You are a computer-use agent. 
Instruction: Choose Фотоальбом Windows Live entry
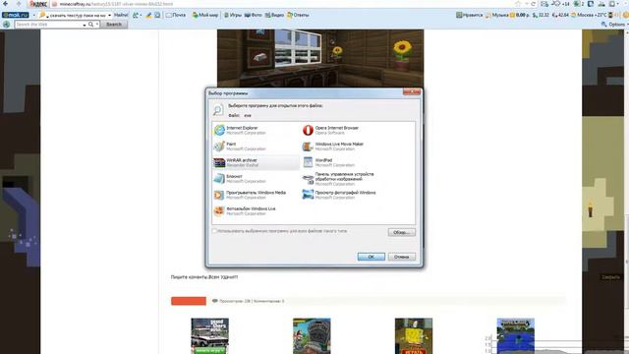click(256, 211)
